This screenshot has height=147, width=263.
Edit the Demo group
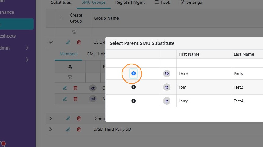click(68, 119)
